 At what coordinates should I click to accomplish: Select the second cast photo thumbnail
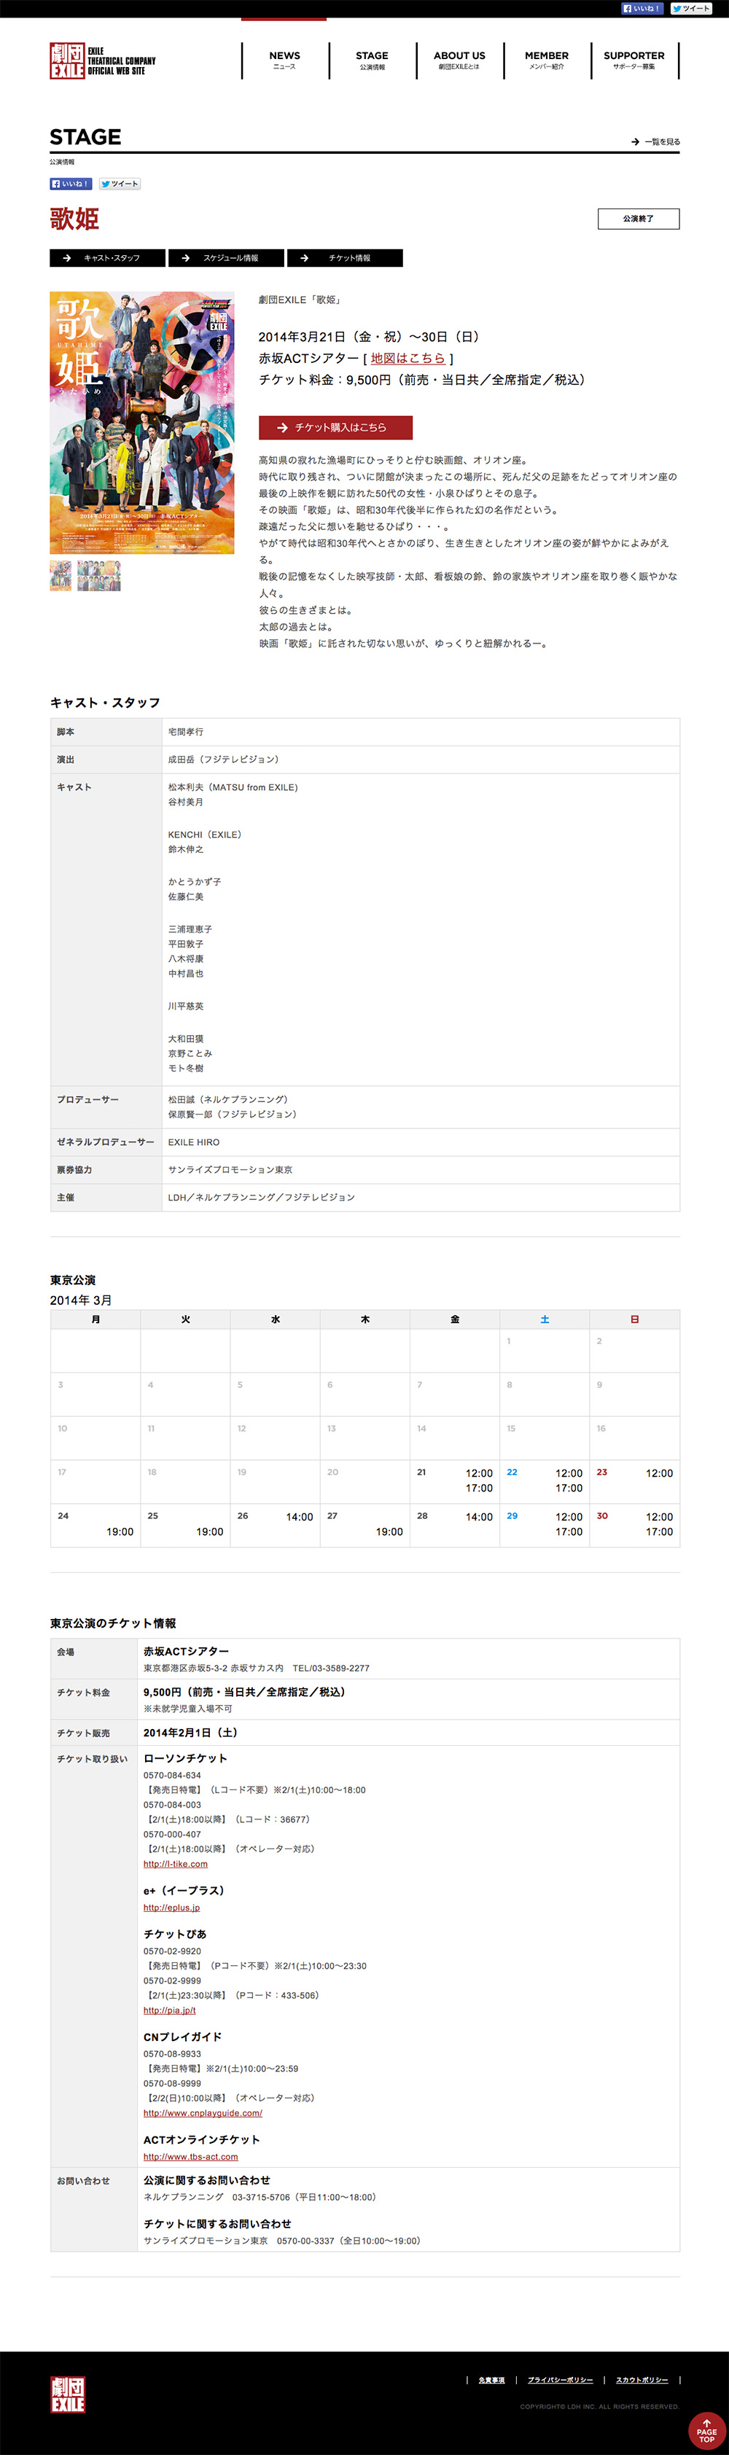[99, 576]
